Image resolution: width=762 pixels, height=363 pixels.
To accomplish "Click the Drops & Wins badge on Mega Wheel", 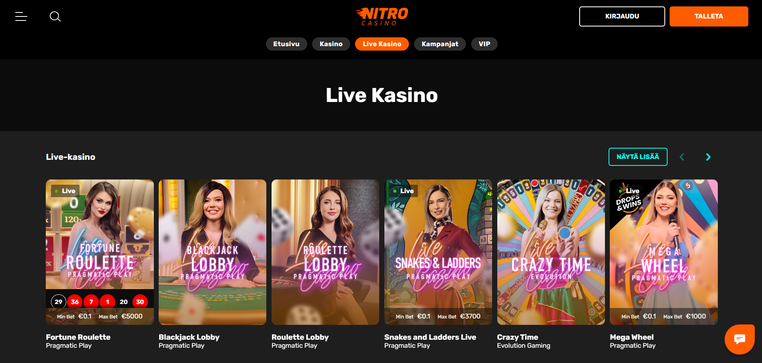I will pyautogui.click(x=629, y=198).
